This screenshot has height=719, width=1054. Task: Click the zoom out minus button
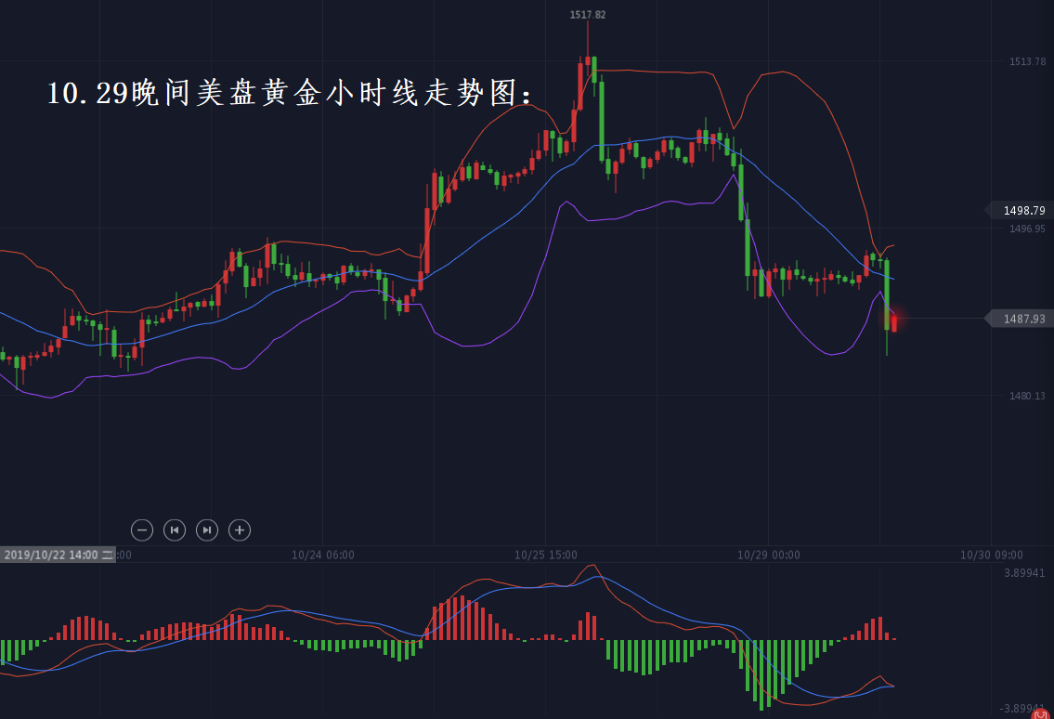(x=142, y=530)
